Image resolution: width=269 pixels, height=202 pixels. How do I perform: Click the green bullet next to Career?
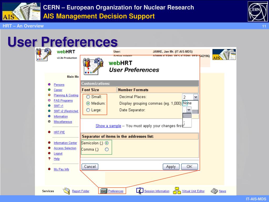point(49,90)
